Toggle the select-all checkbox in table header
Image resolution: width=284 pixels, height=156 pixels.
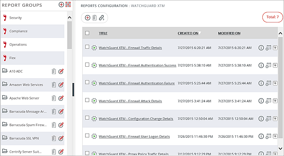pos(87,33)
